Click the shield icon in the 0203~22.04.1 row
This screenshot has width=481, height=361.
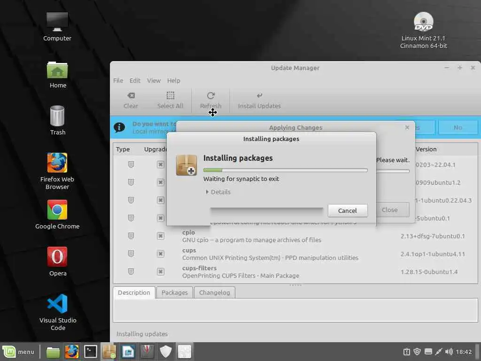(131, 165)
